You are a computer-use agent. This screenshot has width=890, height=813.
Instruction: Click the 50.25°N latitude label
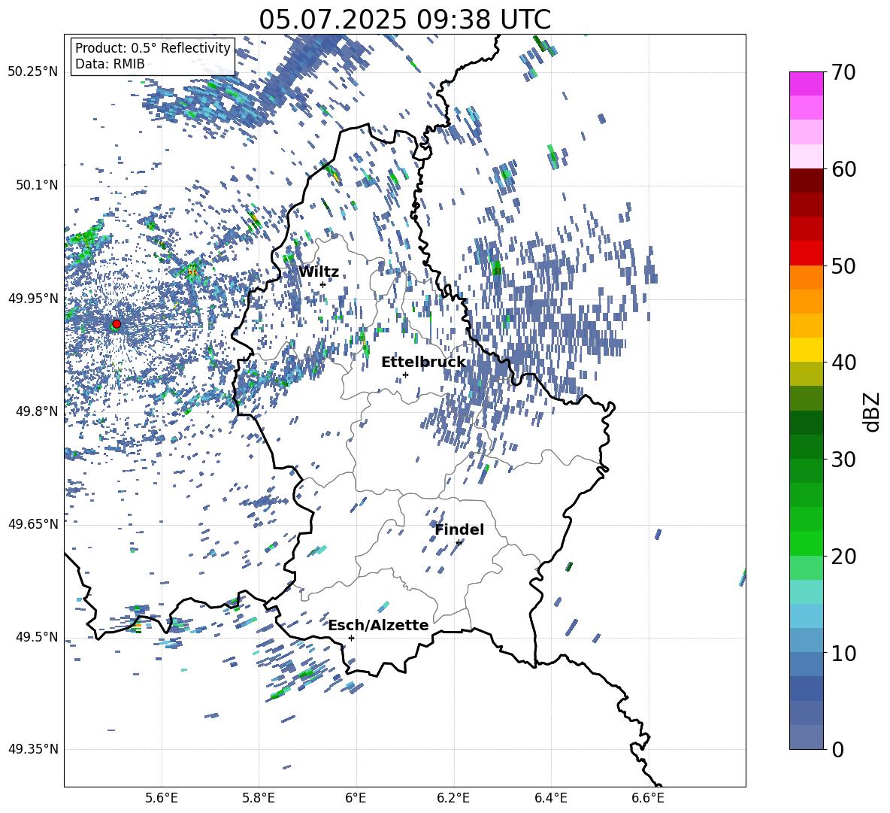[x=33, y=72]
